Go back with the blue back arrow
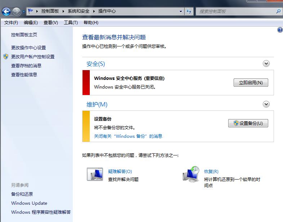 click(6, 12)
